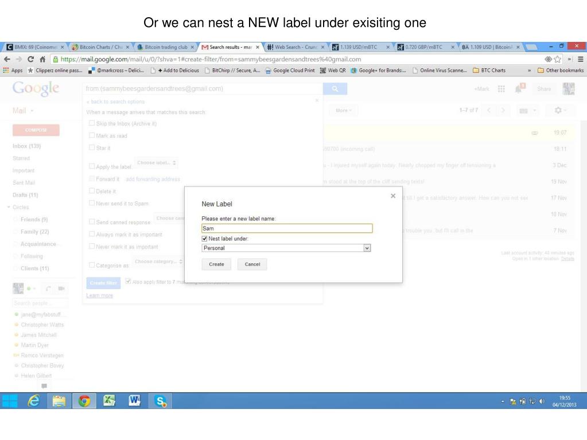
Task: Check Never send it to Spam
Action: [92, 203]
